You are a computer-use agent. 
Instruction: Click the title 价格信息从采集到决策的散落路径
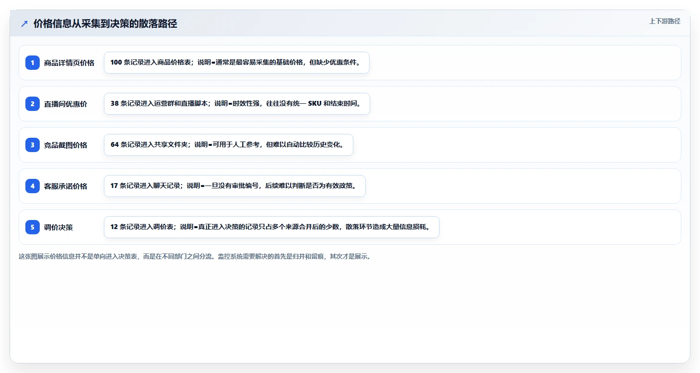point(105,23)
